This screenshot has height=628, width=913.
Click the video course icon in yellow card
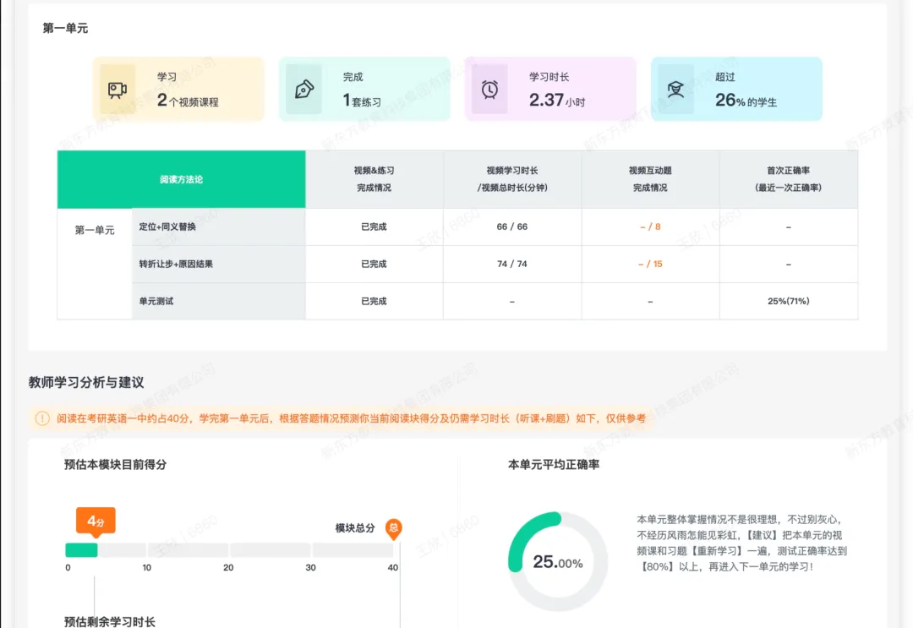pos(118,90)
